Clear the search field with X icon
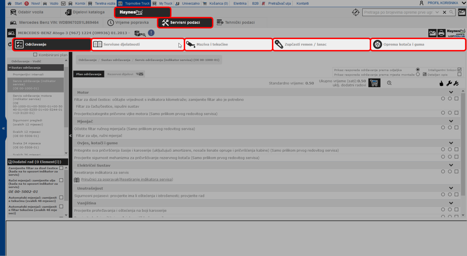This screenshot has height=256, width=467. point(445,12)
